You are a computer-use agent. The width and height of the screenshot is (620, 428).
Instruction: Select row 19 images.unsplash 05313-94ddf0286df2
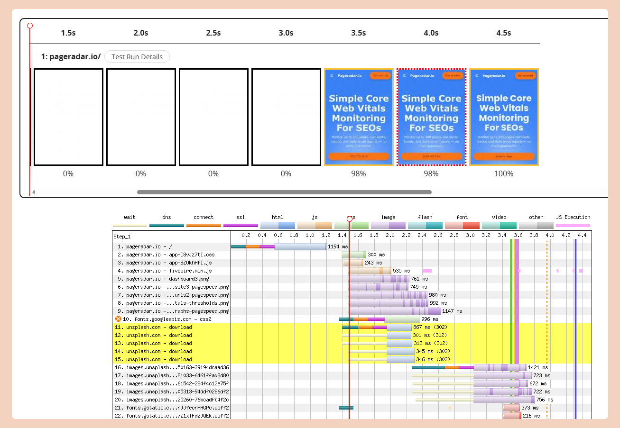pyautogui.click(x=352, y=392)
